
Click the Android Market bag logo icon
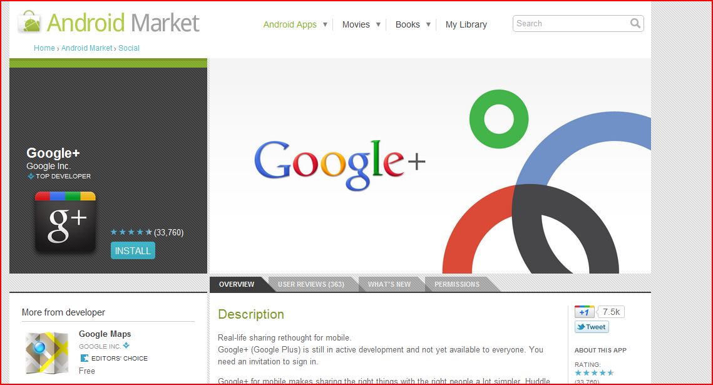29,22
